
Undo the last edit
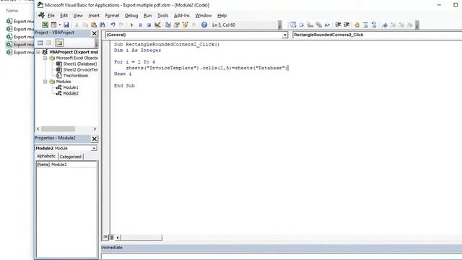point(113,25)
